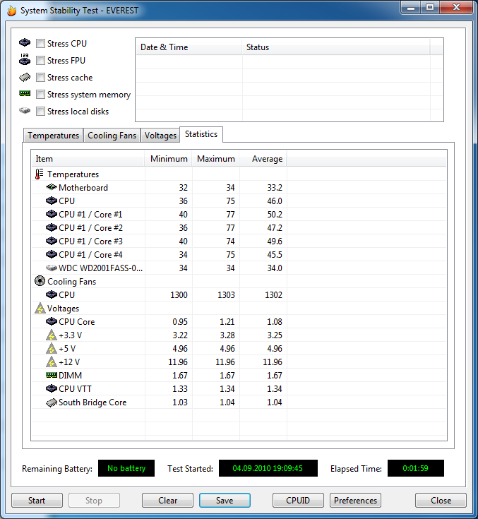Click the fan icon beside Cooling Fans
Image resolution: width=478 pixels, height=519 pixels.
pos(40,282)
